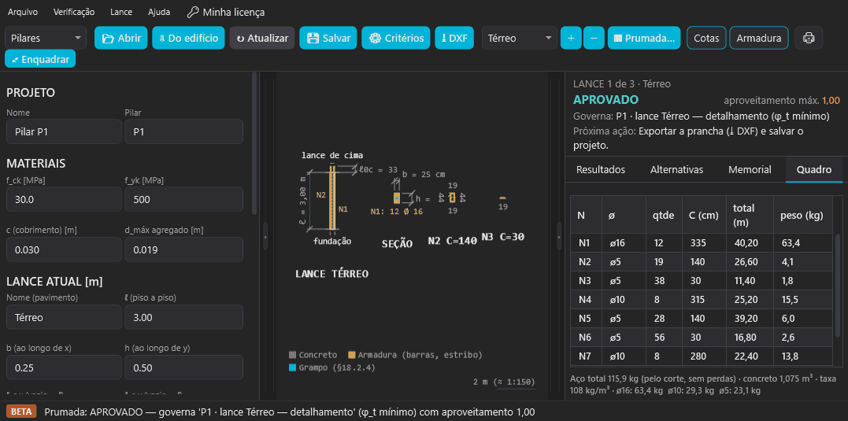
Task: Open the Térreo floor dropdown
Action: pyautogui.click(x=519, y=39)
